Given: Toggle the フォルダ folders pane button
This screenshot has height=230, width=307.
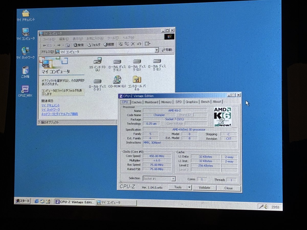Looking at the screenshot, I should (94, 44).
